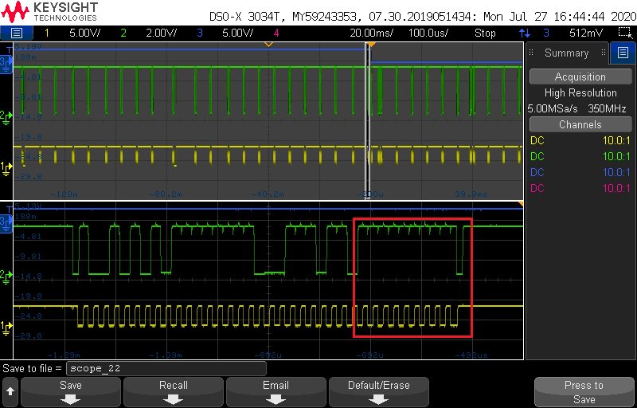This screenshot has width=637, height=408.
Task: Click the 100.0us/ zoom timebase value
Action: pos(428,33)
